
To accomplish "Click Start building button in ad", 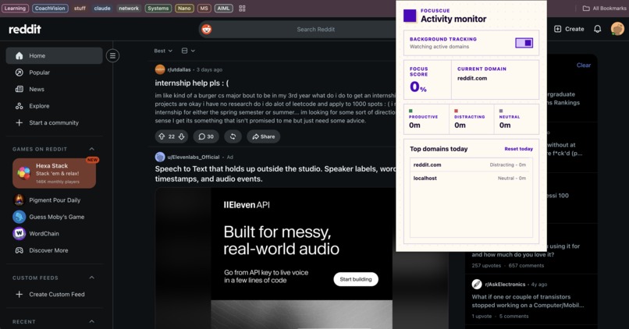I will pyautogui.click(x=356, y=279).
